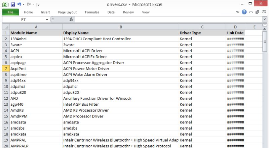Screen dimensions: 269x148
Task: Expand the Name Box dropdown arrow
Action: coord(47,19)
